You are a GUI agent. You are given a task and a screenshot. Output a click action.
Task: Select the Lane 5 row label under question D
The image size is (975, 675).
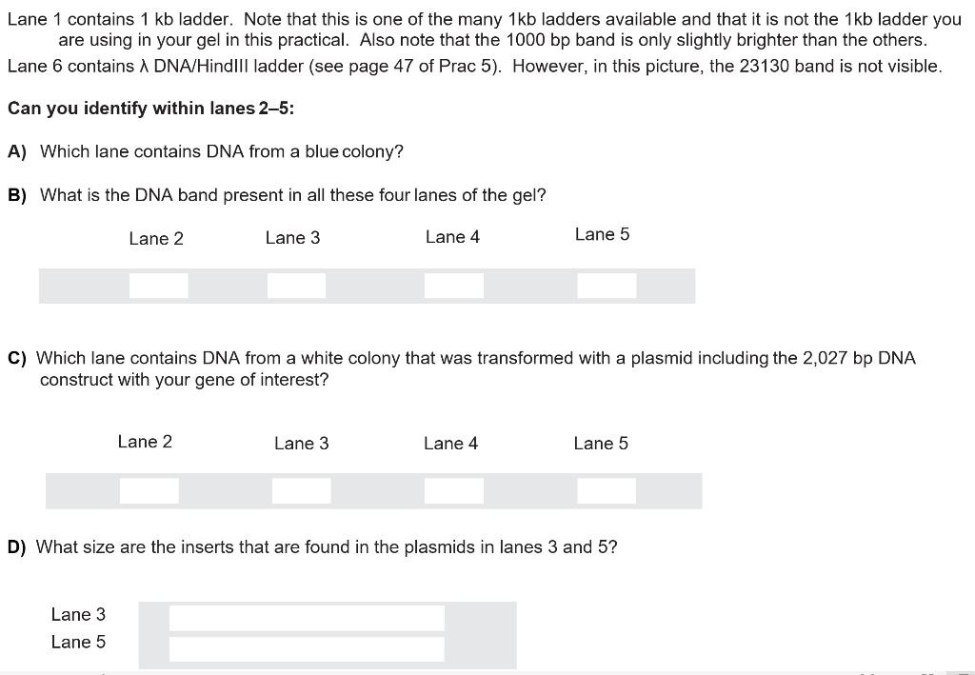pos(78,642)
